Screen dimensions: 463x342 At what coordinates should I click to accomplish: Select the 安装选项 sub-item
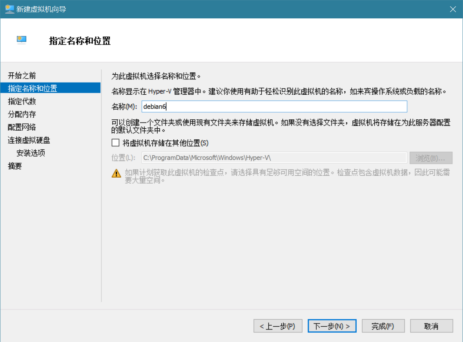pos(31,153)
